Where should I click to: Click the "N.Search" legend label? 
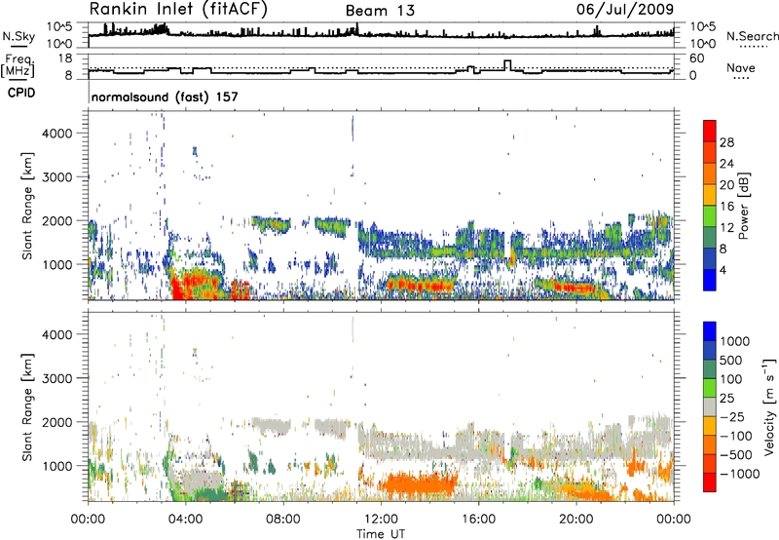click(x=752, y=36)
